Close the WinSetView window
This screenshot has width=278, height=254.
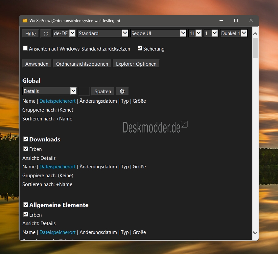tap(251, 21)
